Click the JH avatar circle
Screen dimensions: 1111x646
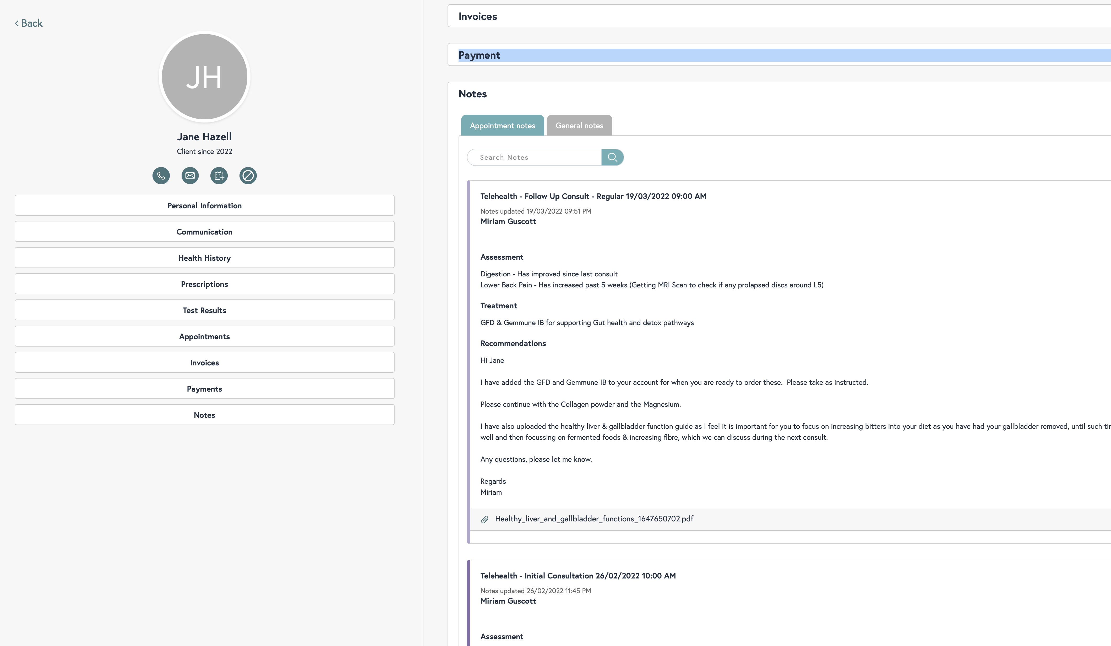[204, 77]
